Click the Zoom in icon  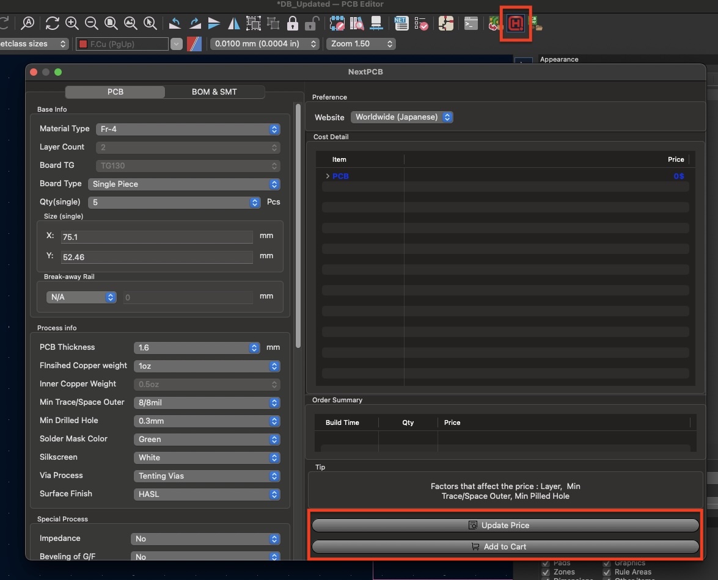(72, 23)
